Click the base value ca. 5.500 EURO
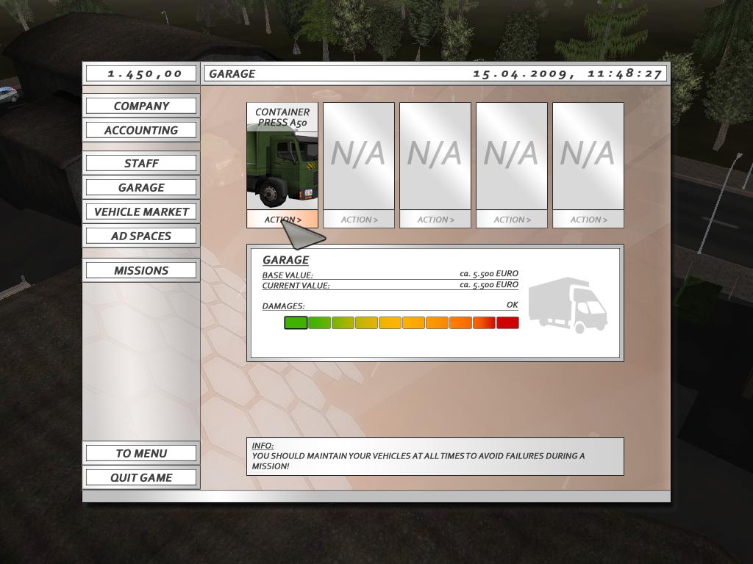Screen dimensions: 753x564 pyautogui.click(x=489, y=273)
